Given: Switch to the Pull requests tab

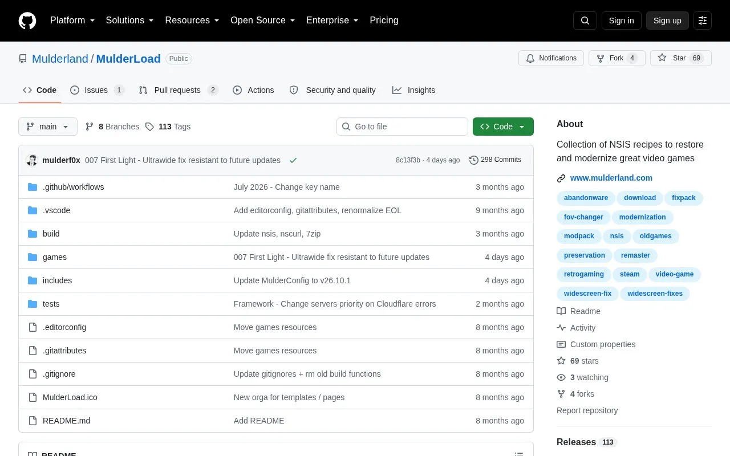Looking at the screenshot, I should [x=179, y=90].
